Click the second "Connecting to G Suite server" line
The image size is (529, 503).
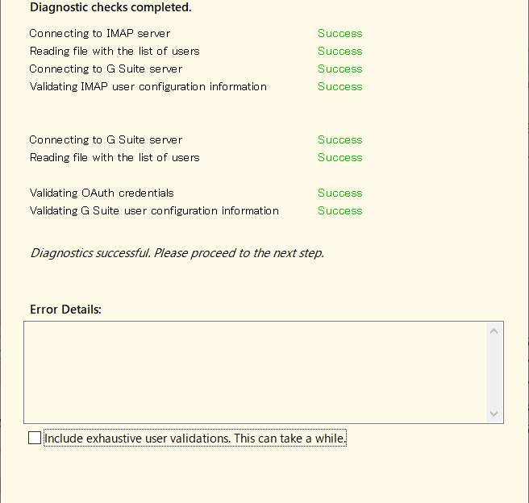(x=106, y=139)
